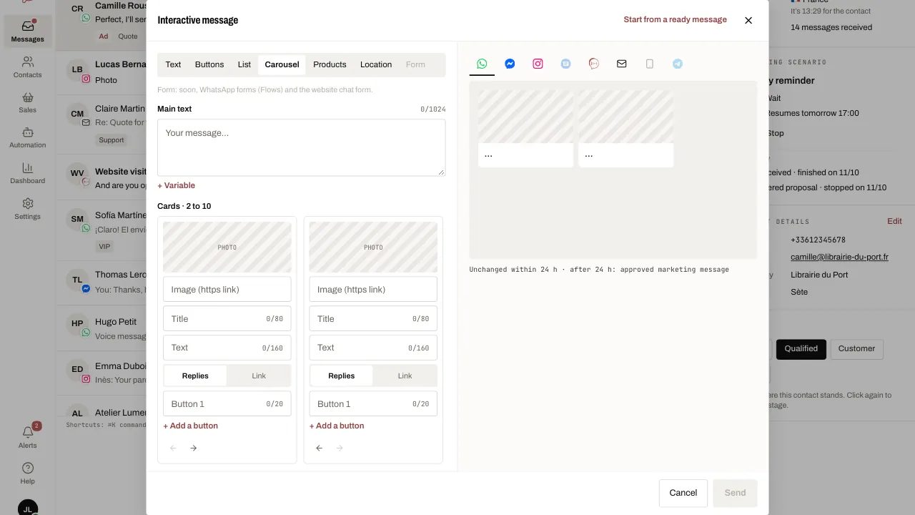
Task: Set first card's button type to Replies
Action: (195, 376)
